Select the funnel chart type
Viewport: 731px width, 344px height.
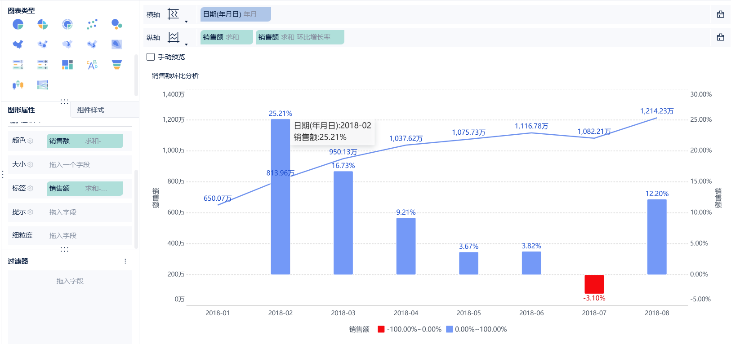tap(117, 65)
